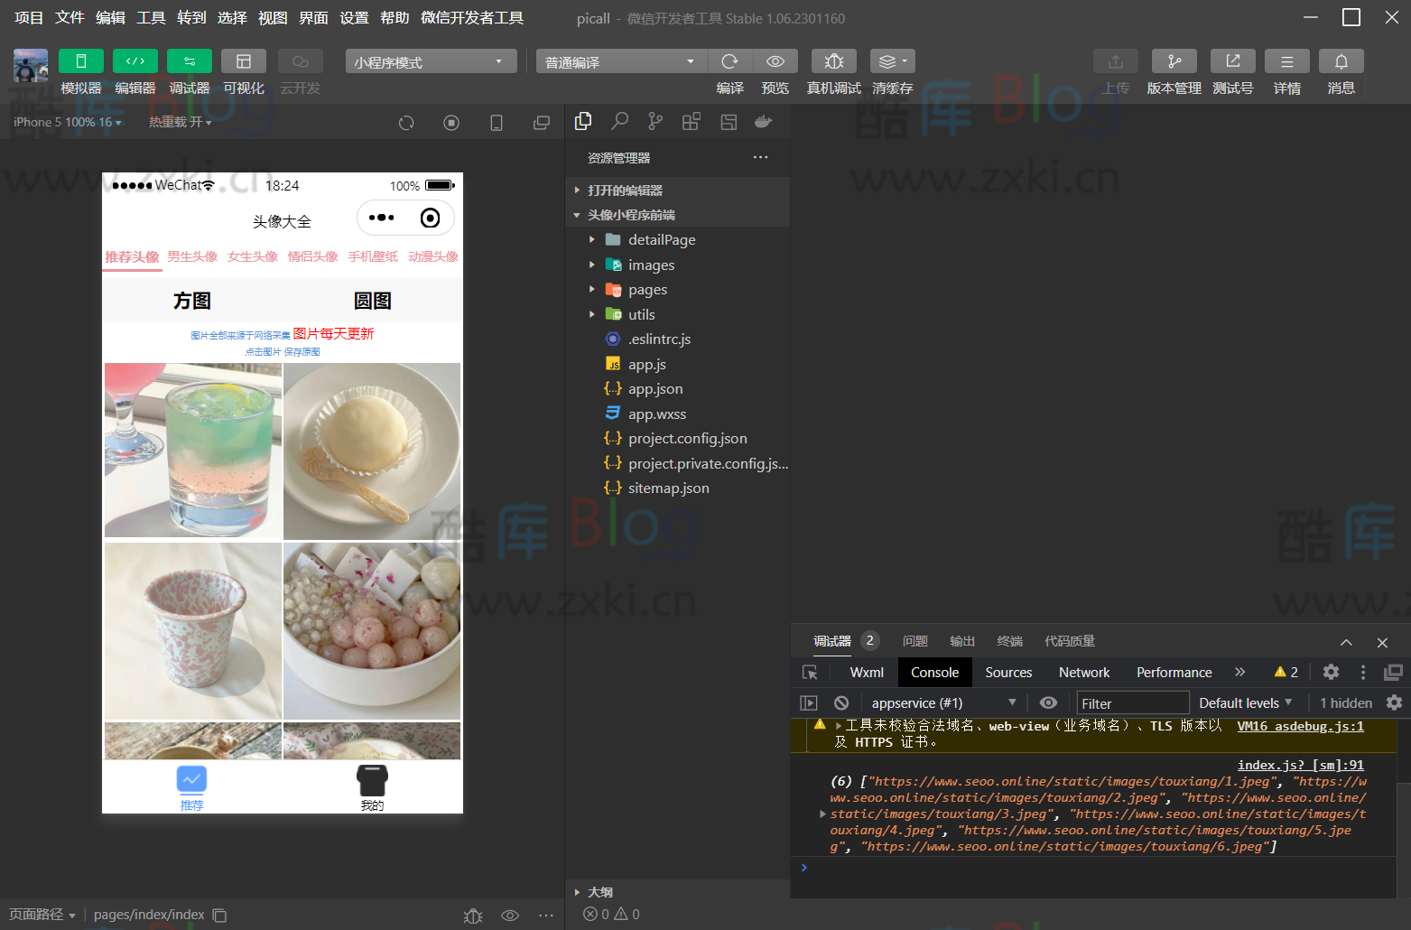Toggle the debugger panel button
Image resolution: width=1411 pixels, height=930 pixels.
190,61
